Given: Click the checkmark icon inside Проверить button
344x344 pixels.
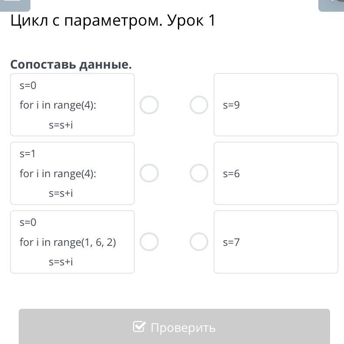Looking at the screenshot, I should click(139, 327).
